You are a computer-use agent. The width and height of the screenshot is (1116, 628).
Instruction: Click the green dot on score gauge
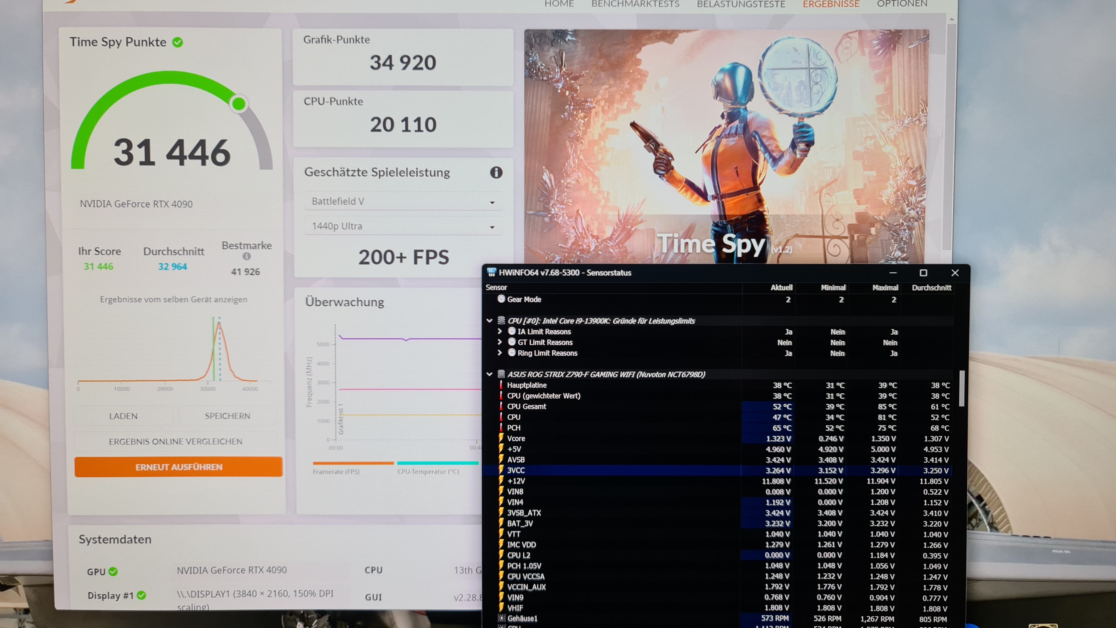239,103
